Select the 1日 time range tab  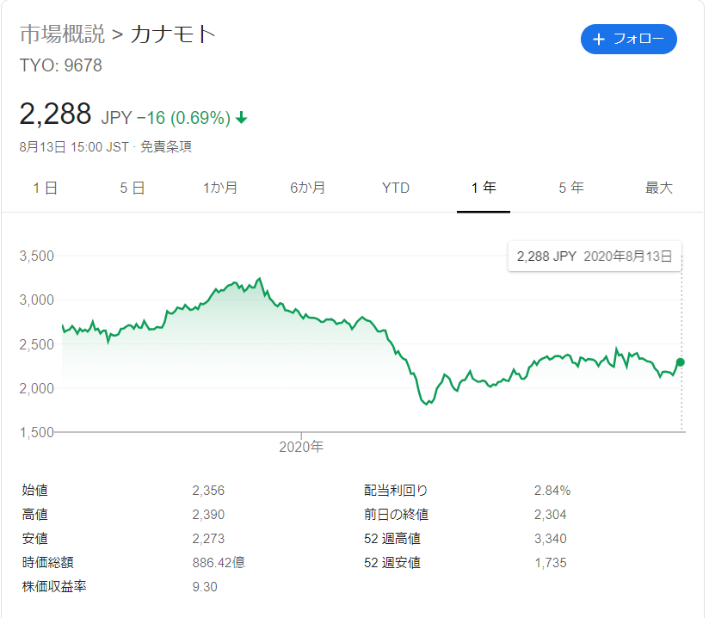coord(45,188)
